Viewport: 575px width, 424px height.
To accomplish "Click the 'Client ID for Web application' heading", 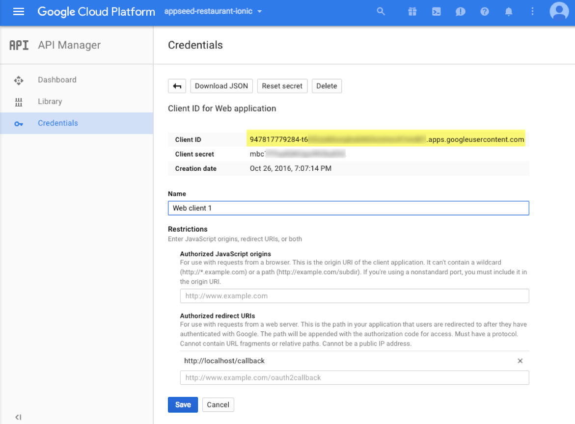I will click(222, 108).
